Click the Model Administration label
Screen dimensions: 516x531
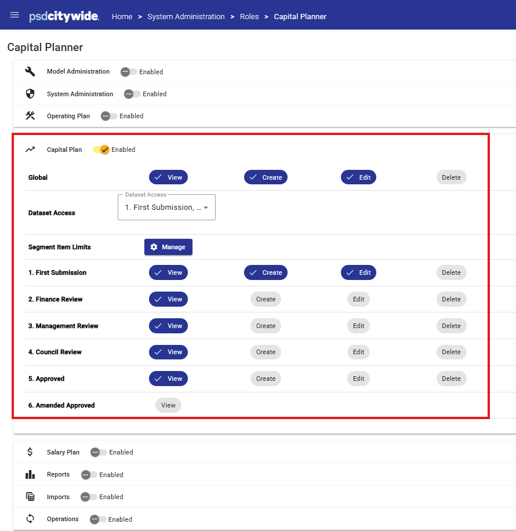tap(78, 71)
